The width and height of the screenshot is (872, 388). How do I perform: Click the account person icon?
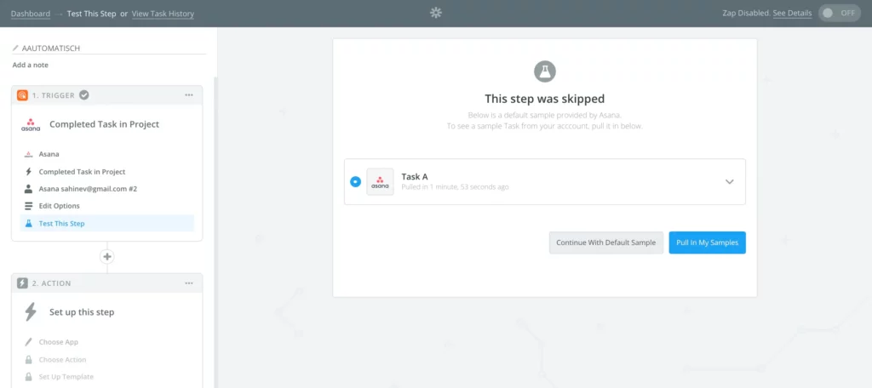[28, 189]
